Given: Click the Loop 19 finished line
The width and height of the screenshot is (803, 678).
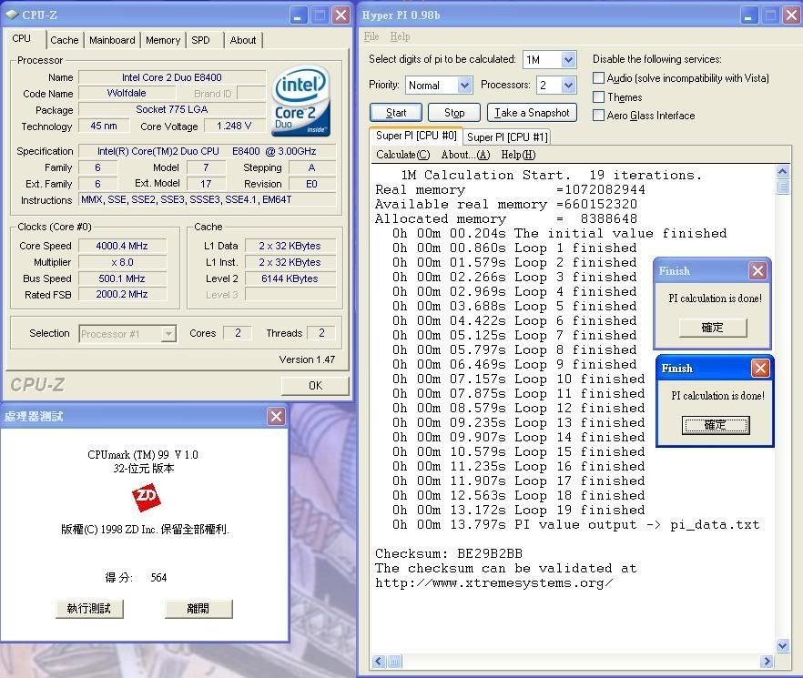Looking at the screenshot, I should click(x=518, y=510).
